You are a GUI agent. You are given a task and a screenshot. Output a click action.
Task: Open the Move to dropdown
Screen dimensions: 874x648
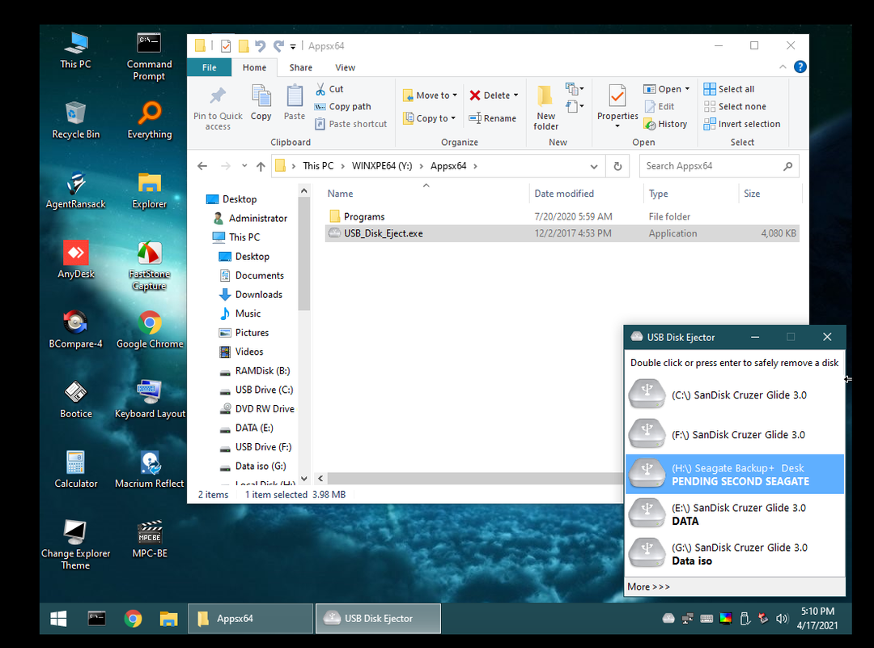tap(431, 96)
